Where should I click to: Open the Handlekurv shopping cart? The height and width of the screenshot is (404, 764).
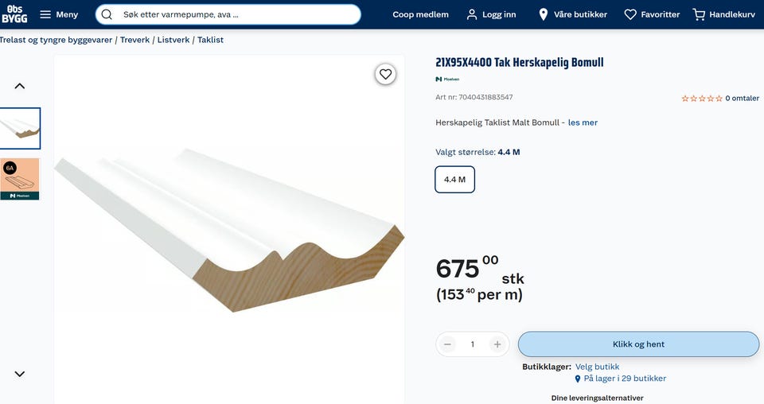tap(699, 14)
